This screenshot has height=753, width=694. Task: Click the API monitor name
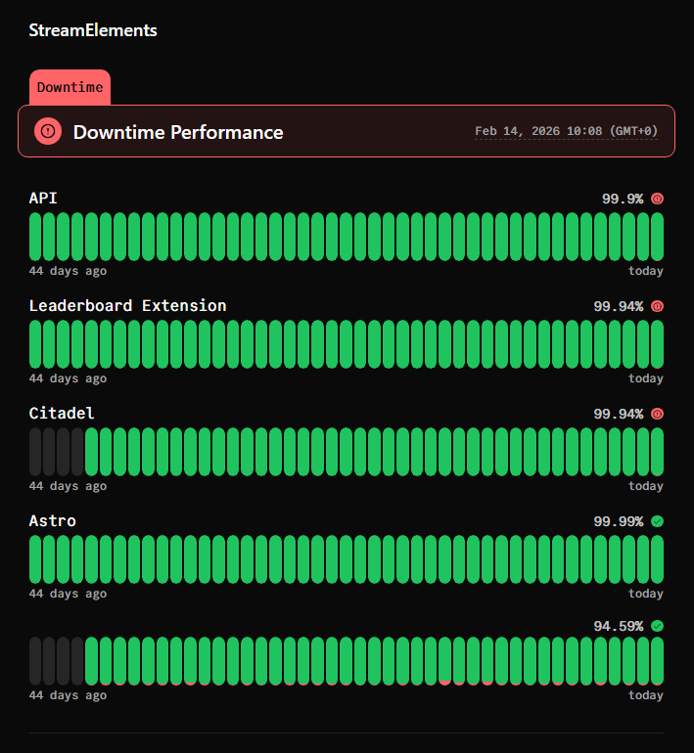click(43, 199)
